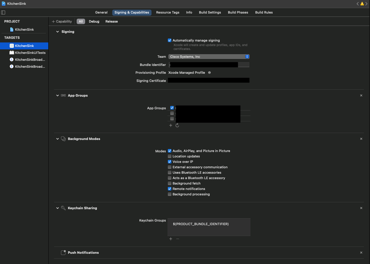The height and width of the screenshot is (264, 370).
Task: Enable Background fetch mode
Action: (170, 183)
